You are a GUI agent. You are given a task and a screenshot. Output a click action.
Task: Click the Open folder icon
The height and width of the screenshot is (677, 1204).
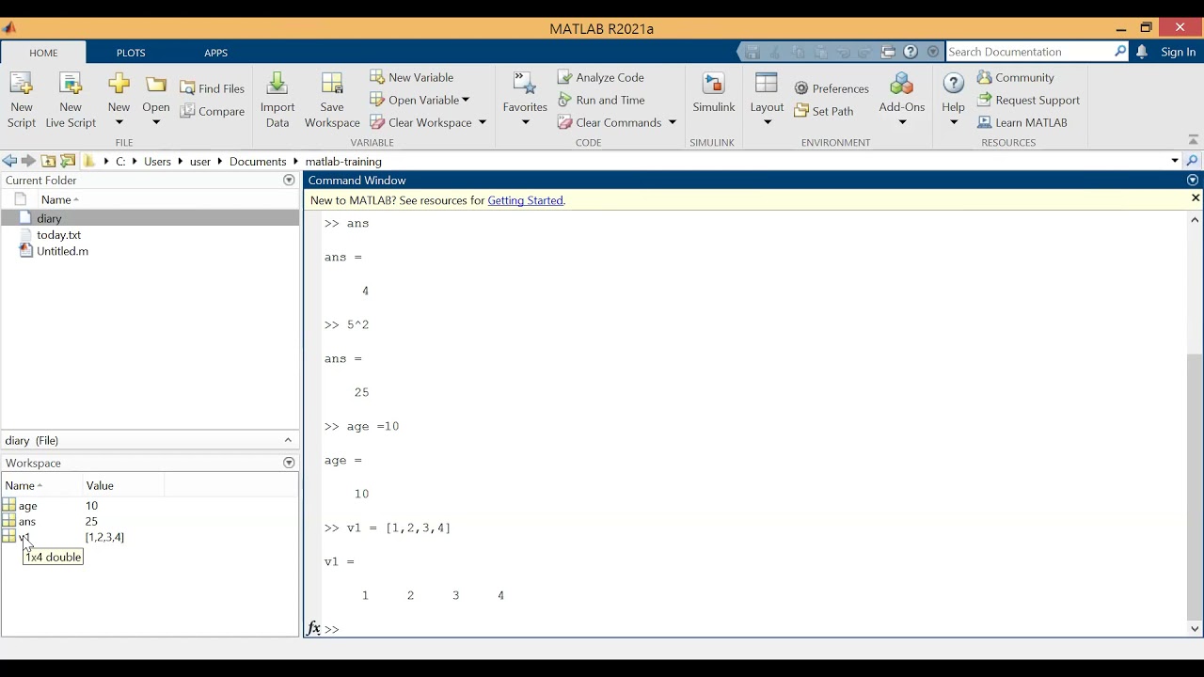coord(156,85)
